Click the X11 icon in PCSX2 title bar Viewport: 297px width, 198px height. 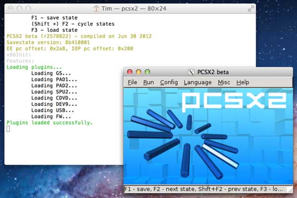point(191,72)
